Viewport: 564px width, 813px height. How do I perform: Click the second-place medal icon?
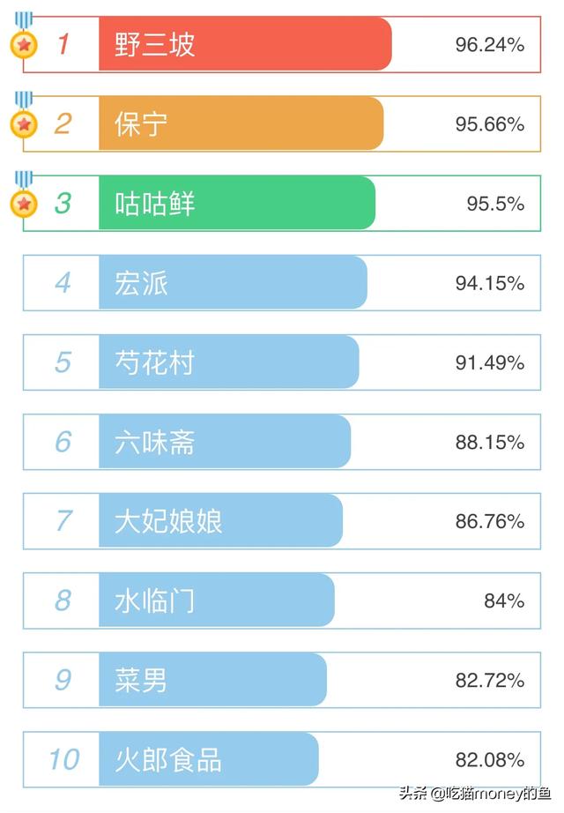tap(24, 122)
